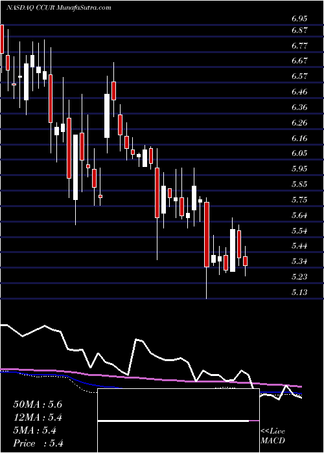Click the 6.36 price axis label
The image size is (324, 453).
299,107
